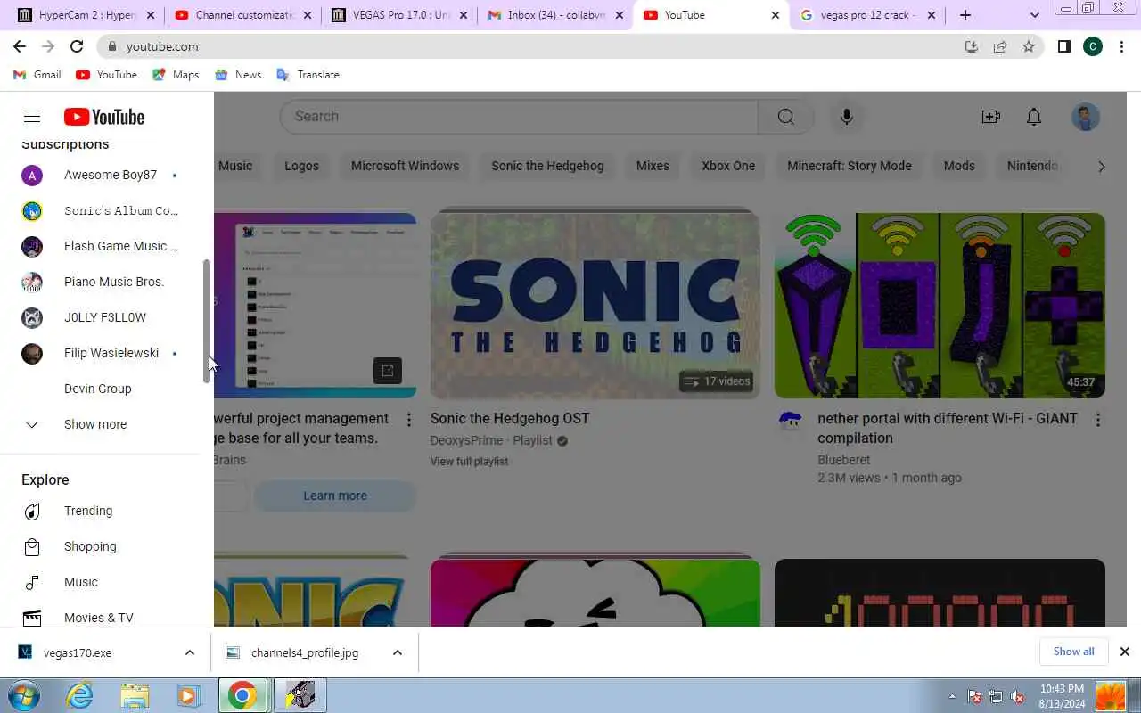1141x713 pixels.
Task: Open the notifications bell
Action: click(1034, 117)
